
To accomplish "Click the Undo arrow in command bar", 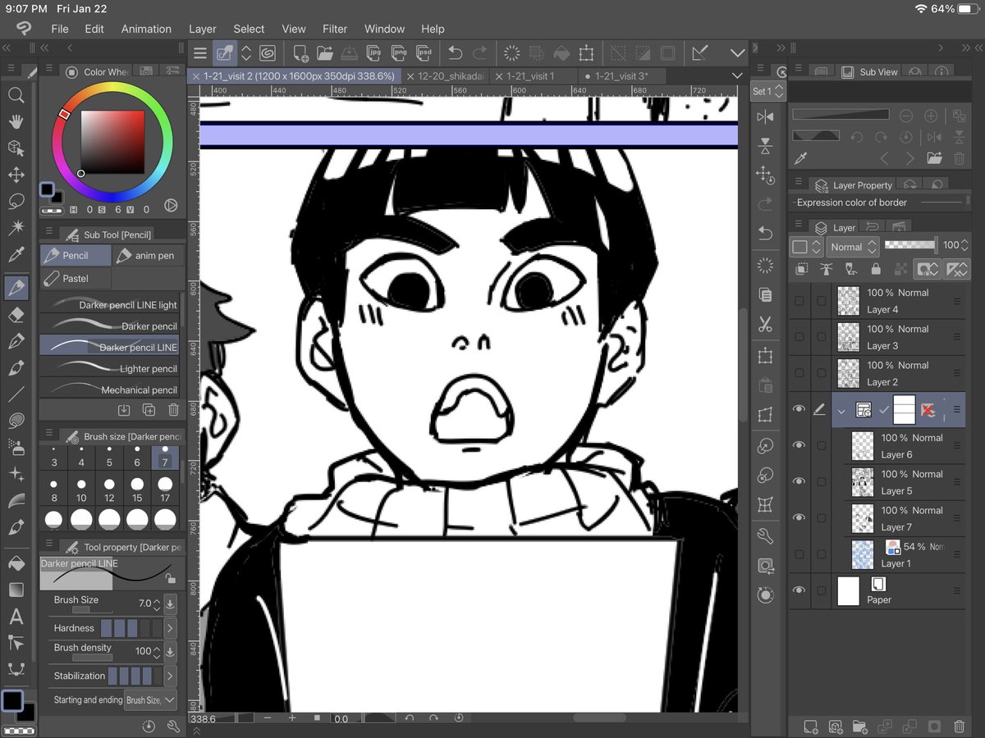I will 455,53.
